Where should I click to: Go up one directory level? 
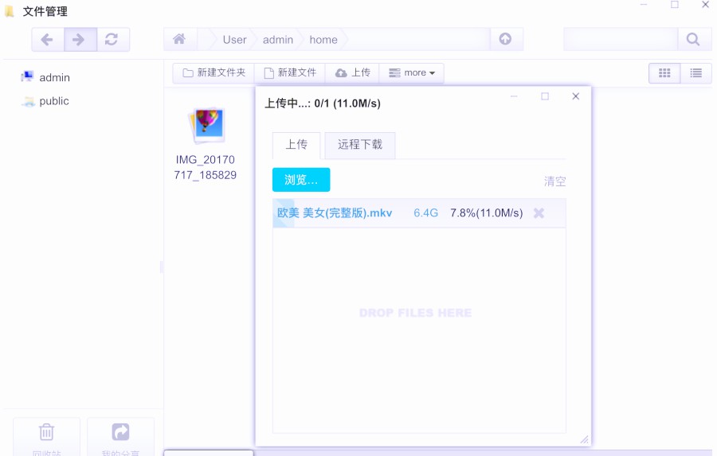(x=505, y=39)
